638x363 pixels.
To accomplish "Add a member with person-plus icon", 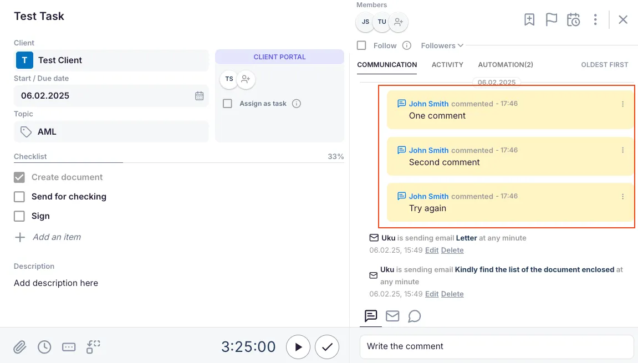I will point(399,22).
